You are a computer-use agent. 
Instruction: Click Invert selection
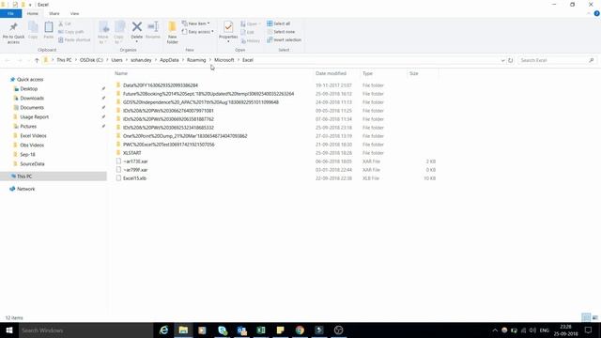[x=284, y=39]
